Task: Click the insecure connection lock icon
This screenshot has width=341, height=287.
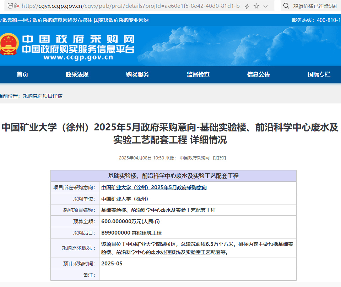Action: click(x=17, y=6)
